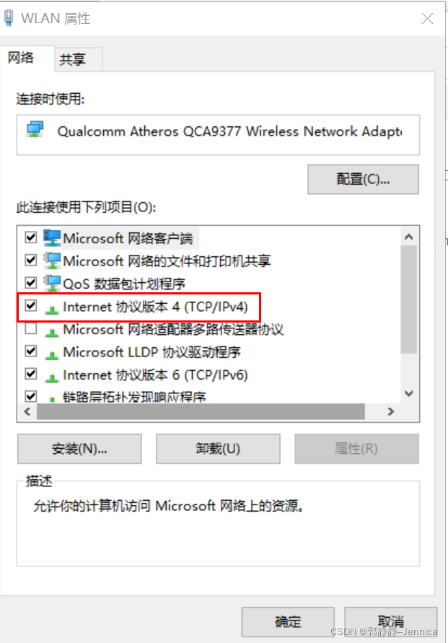448x643 pixels.
Task: Select the 文件和打印机共享 item icon
Action: click(x=52, y=261)
